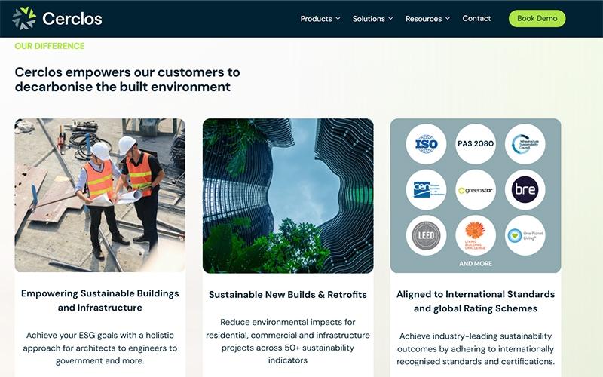The height and width of the screenshot is (377, 603).
Task: Click the OUR DIFFERENCE label
Action: 50,46
